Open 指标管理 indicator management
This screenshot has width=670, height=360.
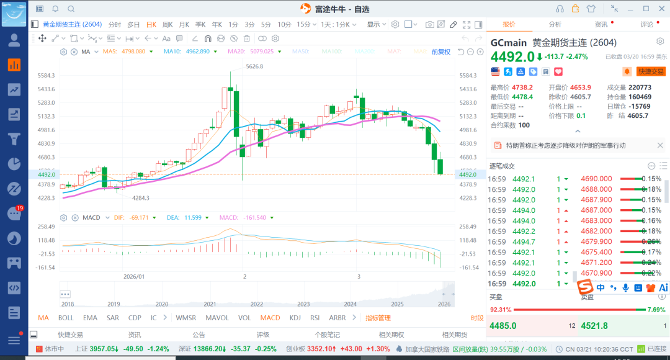tap(378, 318)
